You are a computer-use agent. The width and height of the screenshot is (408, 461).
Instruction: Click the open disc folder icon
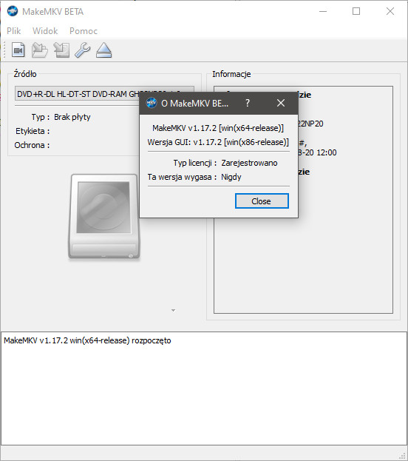click(40, 50)
